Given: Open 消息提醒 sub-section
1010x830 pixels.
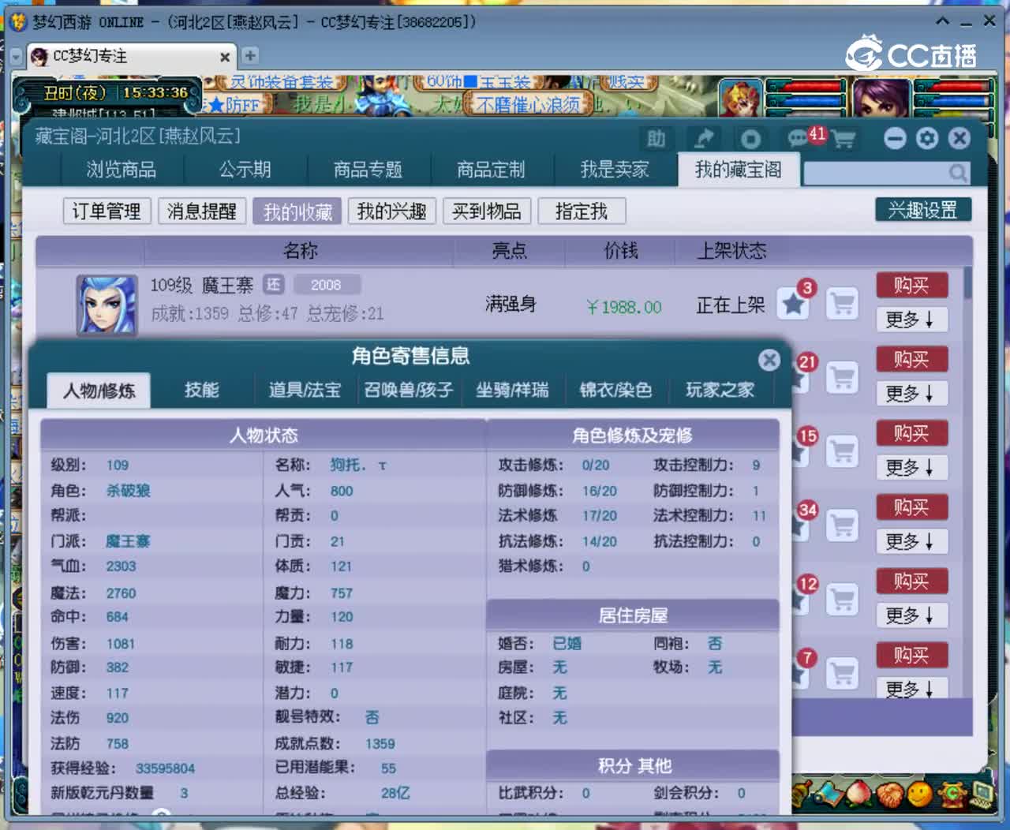Looking at the screenshot, I should coord(201,211).
